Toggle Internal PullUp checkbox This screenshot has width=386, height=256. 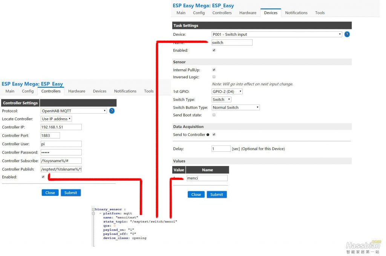click(x=214, y=70)
